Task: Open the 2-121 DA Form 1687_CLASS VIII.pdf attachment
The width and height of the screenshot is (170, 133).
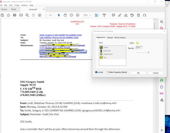Action: point(55,48)
